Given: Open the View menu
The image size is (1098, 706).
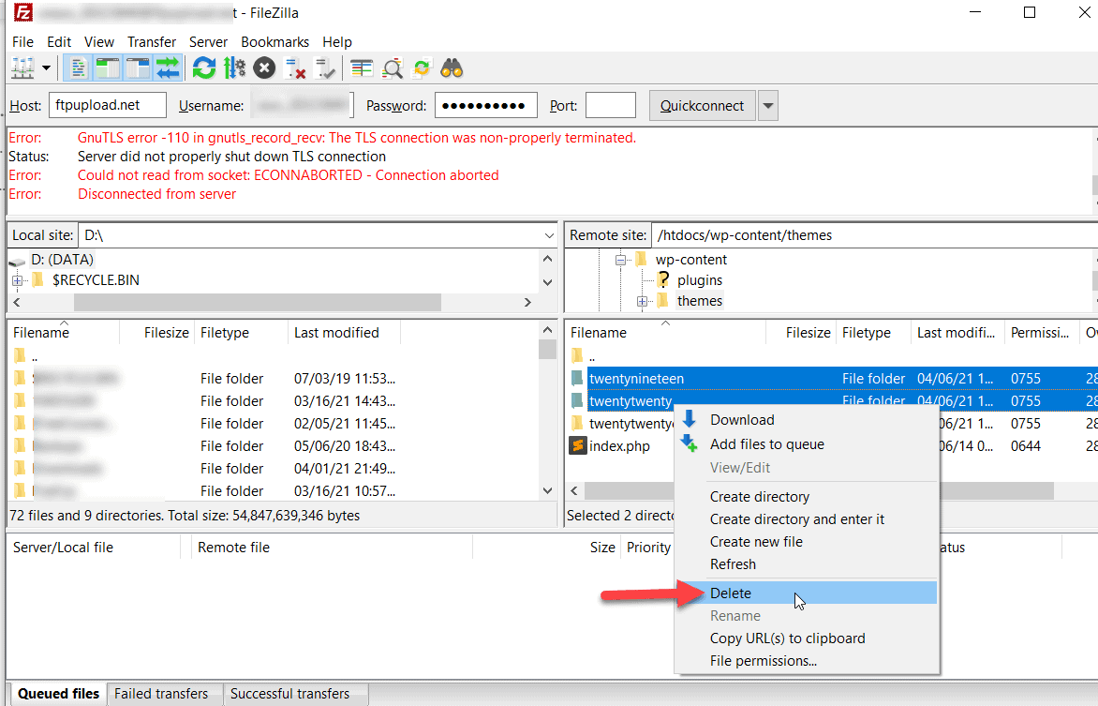Looking at the screenshot, I should point(98,42).
